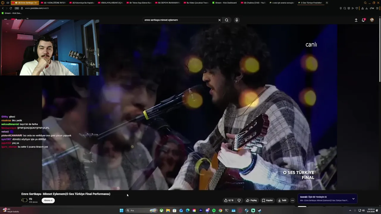The height and width of the screenshot is (214, 381).
Task: Open the 'Stream - Kick Das...' bookmark
Action: 12,13
